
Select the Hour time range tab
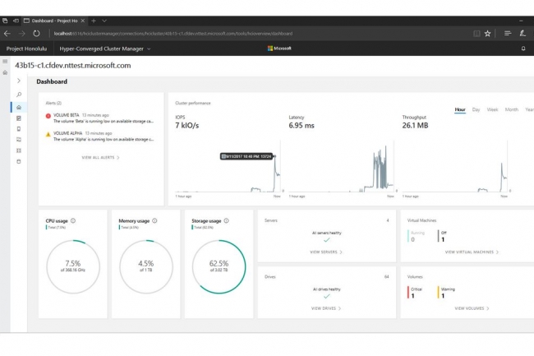click(460, 109)
